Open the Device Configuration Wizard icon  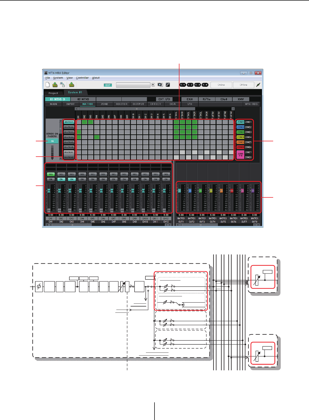point(62,85)
